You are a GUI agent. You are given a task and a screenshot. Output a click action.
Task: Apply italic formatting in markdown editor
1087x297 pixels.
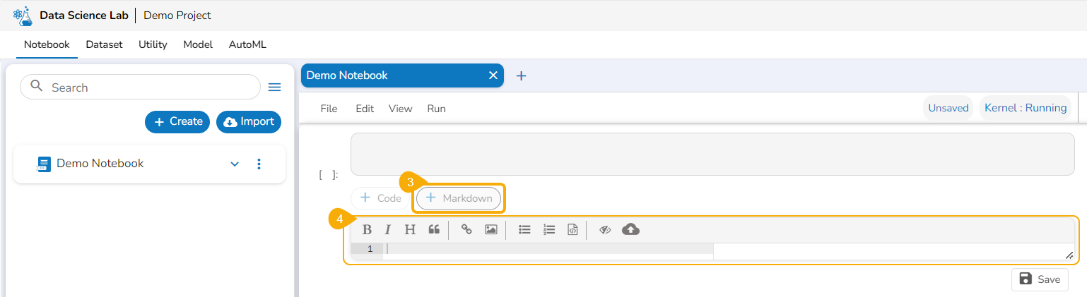point(388,229)
